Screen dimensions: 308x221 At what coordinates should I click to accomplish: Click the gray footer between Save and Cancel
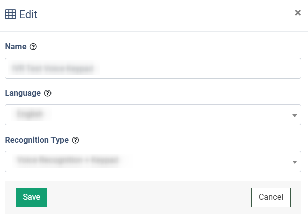(149, 197)
